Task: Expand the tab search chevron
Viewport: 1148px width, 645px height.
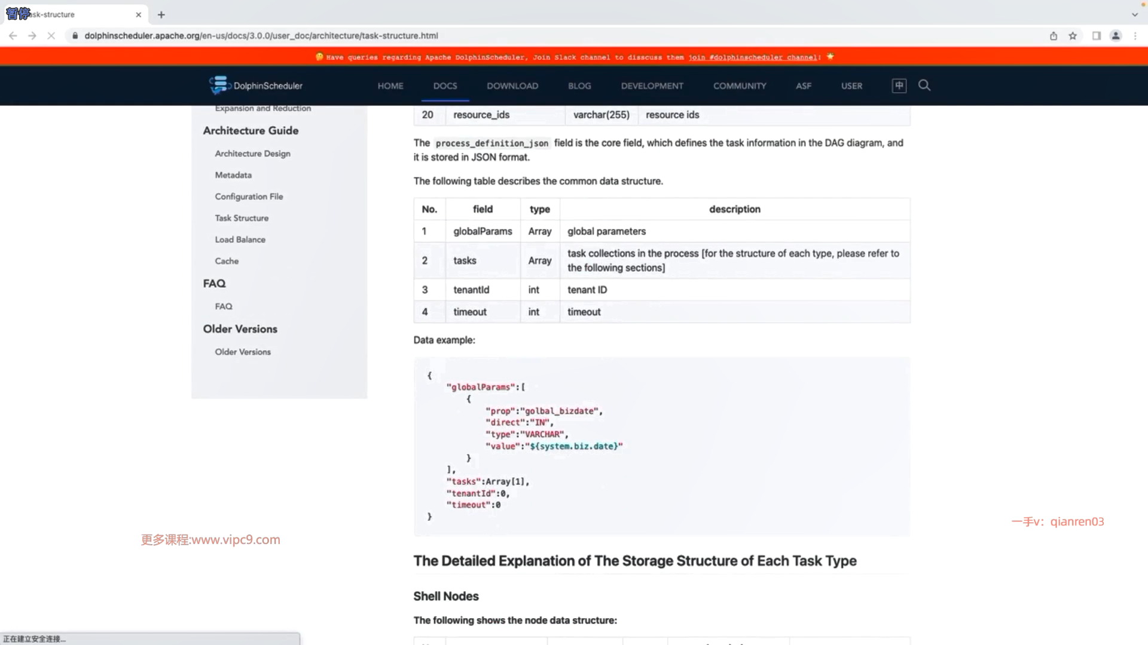Action: point(1134,14)
